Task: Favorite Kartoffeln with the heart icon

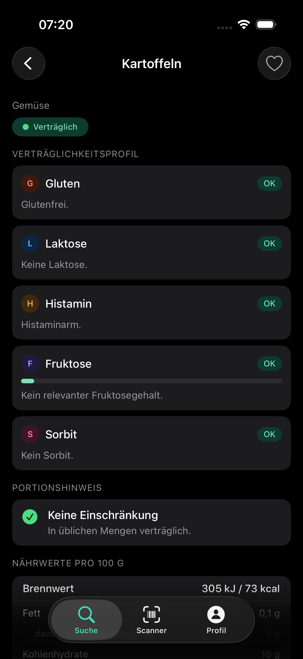Action: point(274,63)
